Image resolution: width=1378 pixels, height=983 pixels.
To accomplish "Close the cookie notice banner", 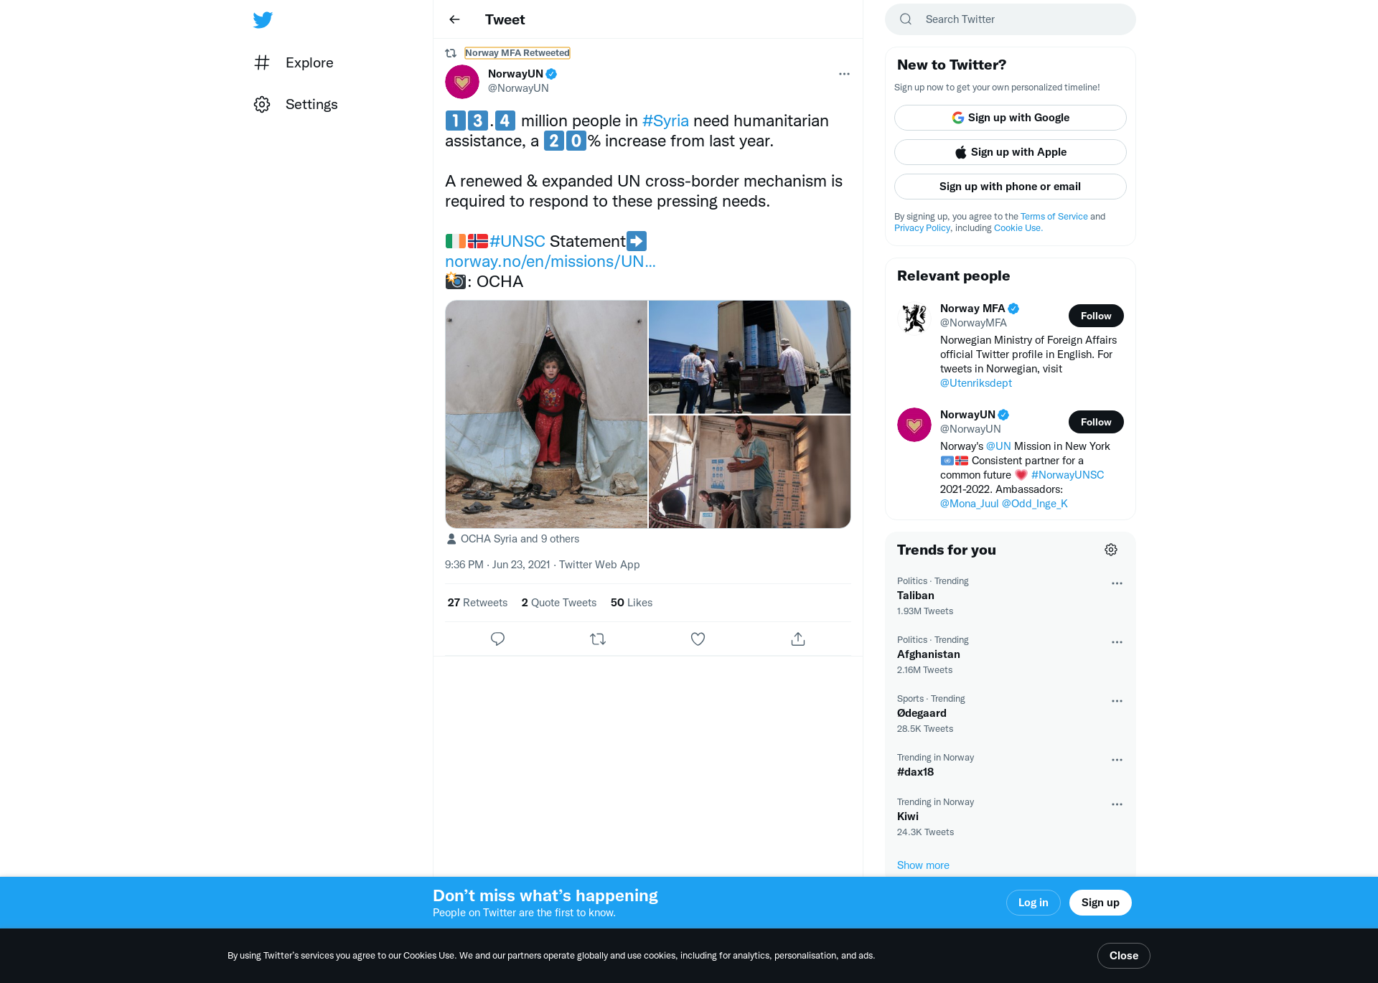I will [x=1123, y=956].
